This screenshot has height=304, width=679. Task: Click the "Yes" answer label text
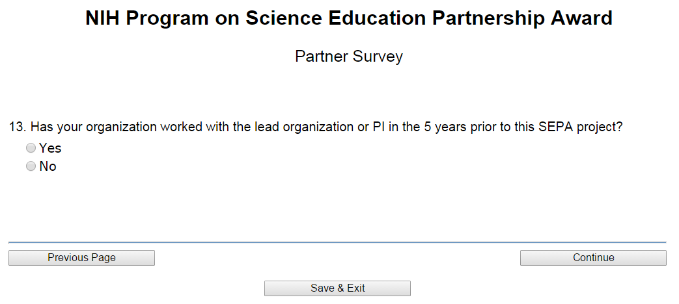(x=50, y=148)
